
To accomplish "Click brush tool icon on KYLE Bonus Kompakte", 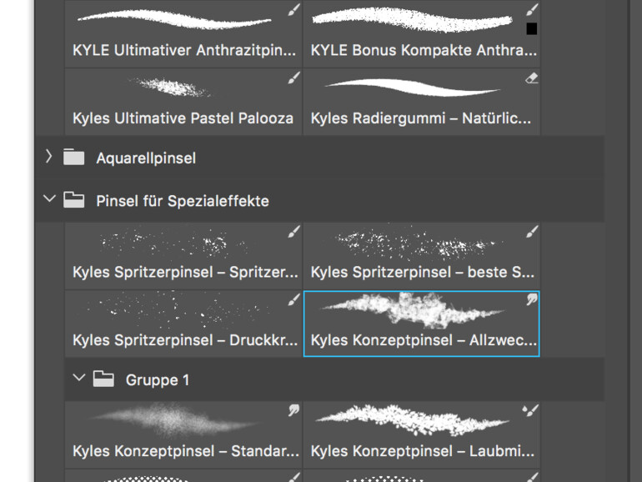I will tap(532, 9).
